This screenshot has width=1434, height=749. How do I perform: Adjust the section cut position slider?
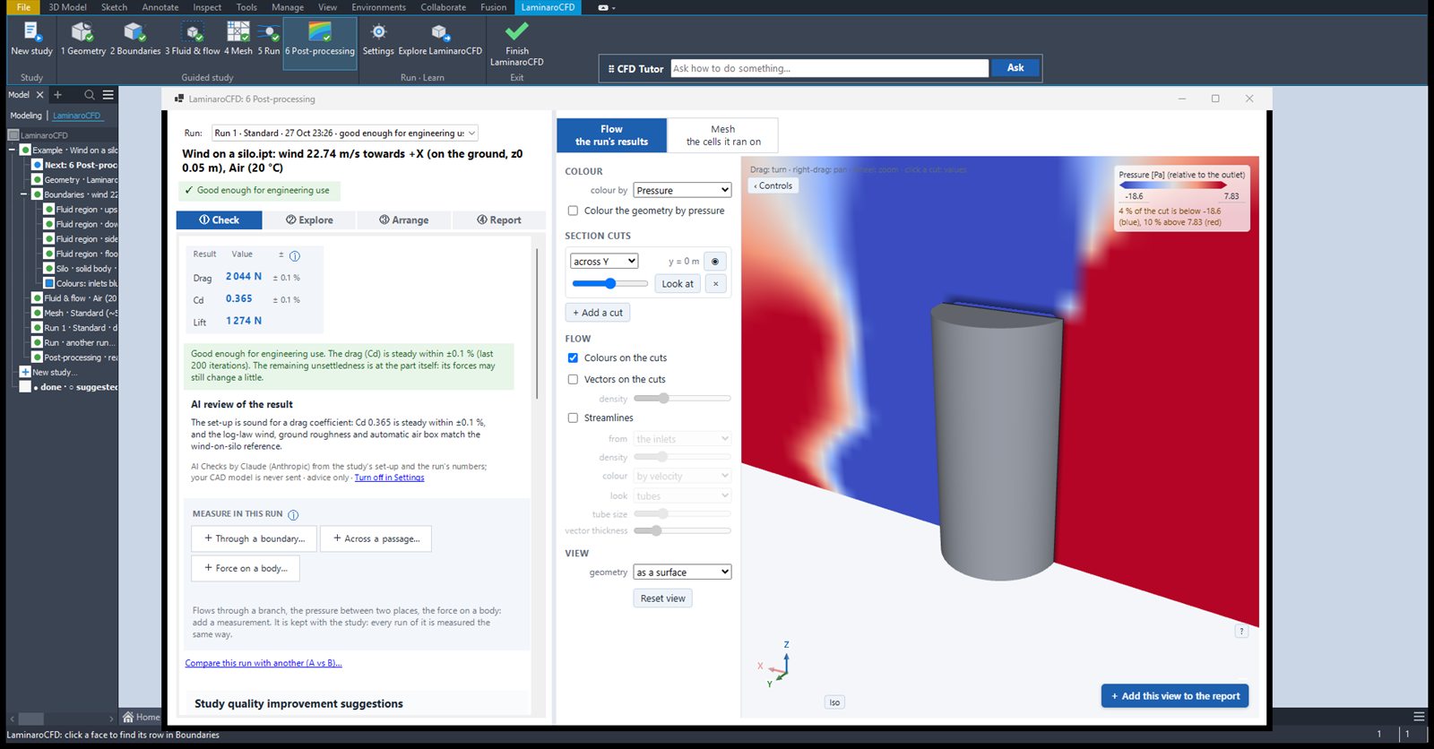tap(610, 283)
